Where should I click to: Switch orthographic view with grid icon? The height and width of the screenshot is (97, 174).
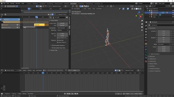click(142, 30)
